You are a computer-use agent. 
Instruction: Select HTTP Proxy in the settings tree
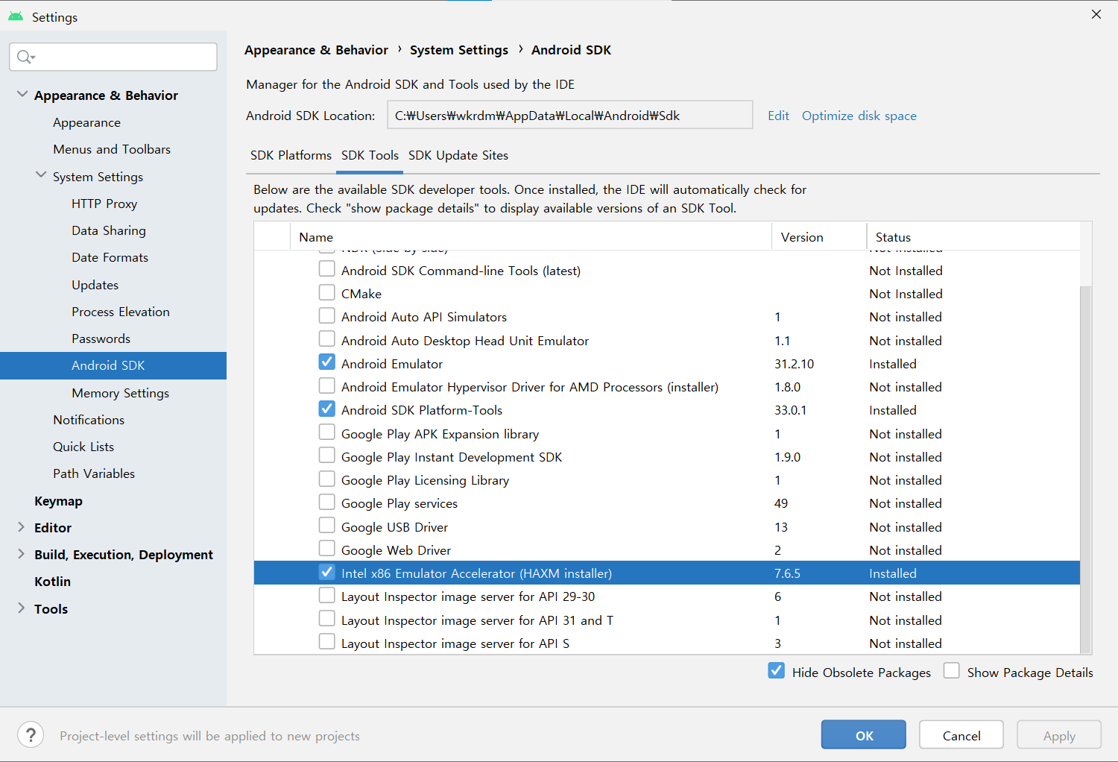104,204
